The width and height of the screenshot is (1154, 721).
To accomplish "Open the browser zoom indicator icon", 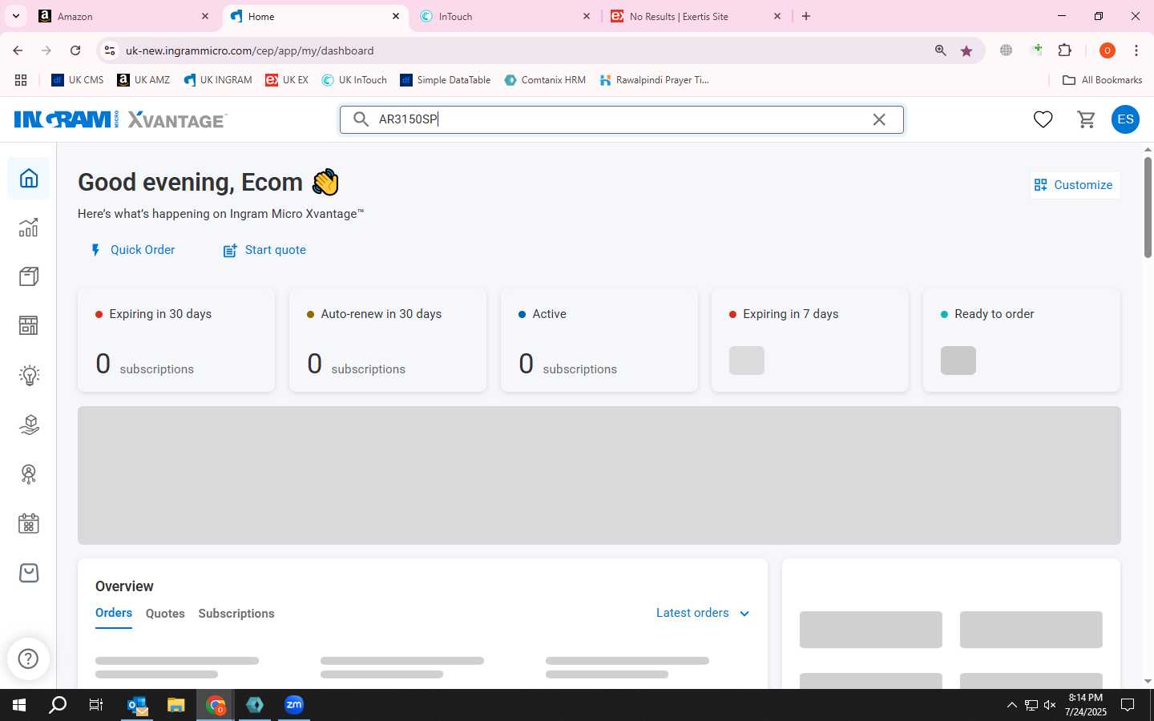I will tap(941, 50).
